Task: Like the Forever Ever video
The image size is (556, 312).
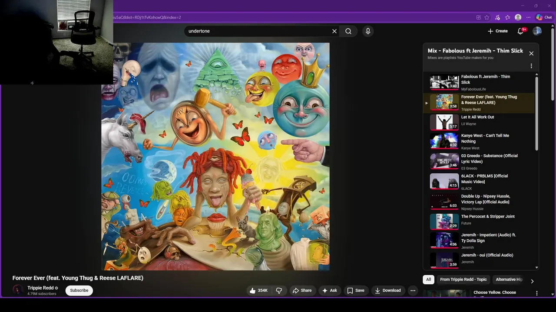Action: 258,290
